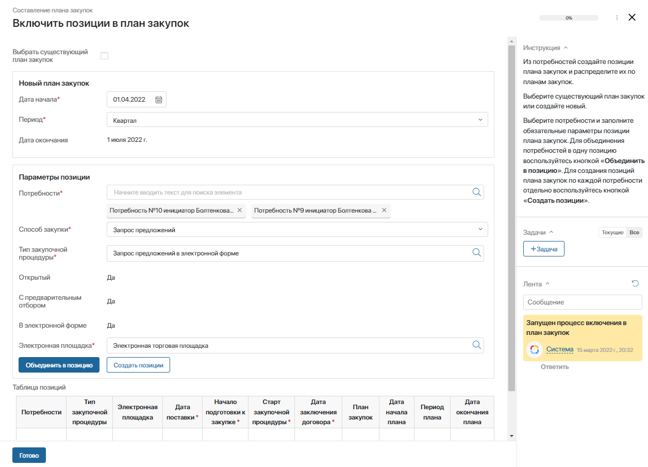Click the Система author link
The height and width of the screenshot is (467, 648).
point(559,349)
